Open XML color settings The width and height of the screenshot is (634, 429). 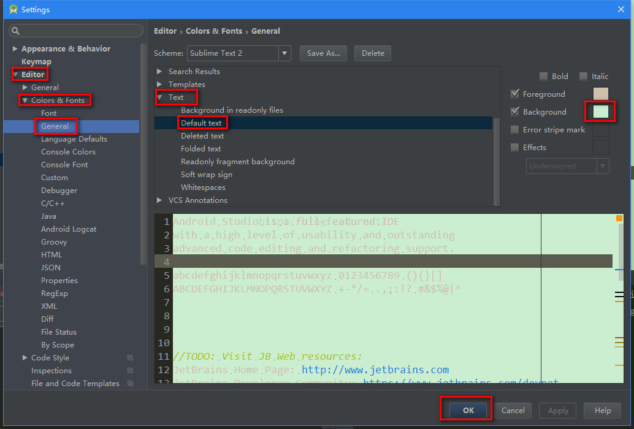49,306
